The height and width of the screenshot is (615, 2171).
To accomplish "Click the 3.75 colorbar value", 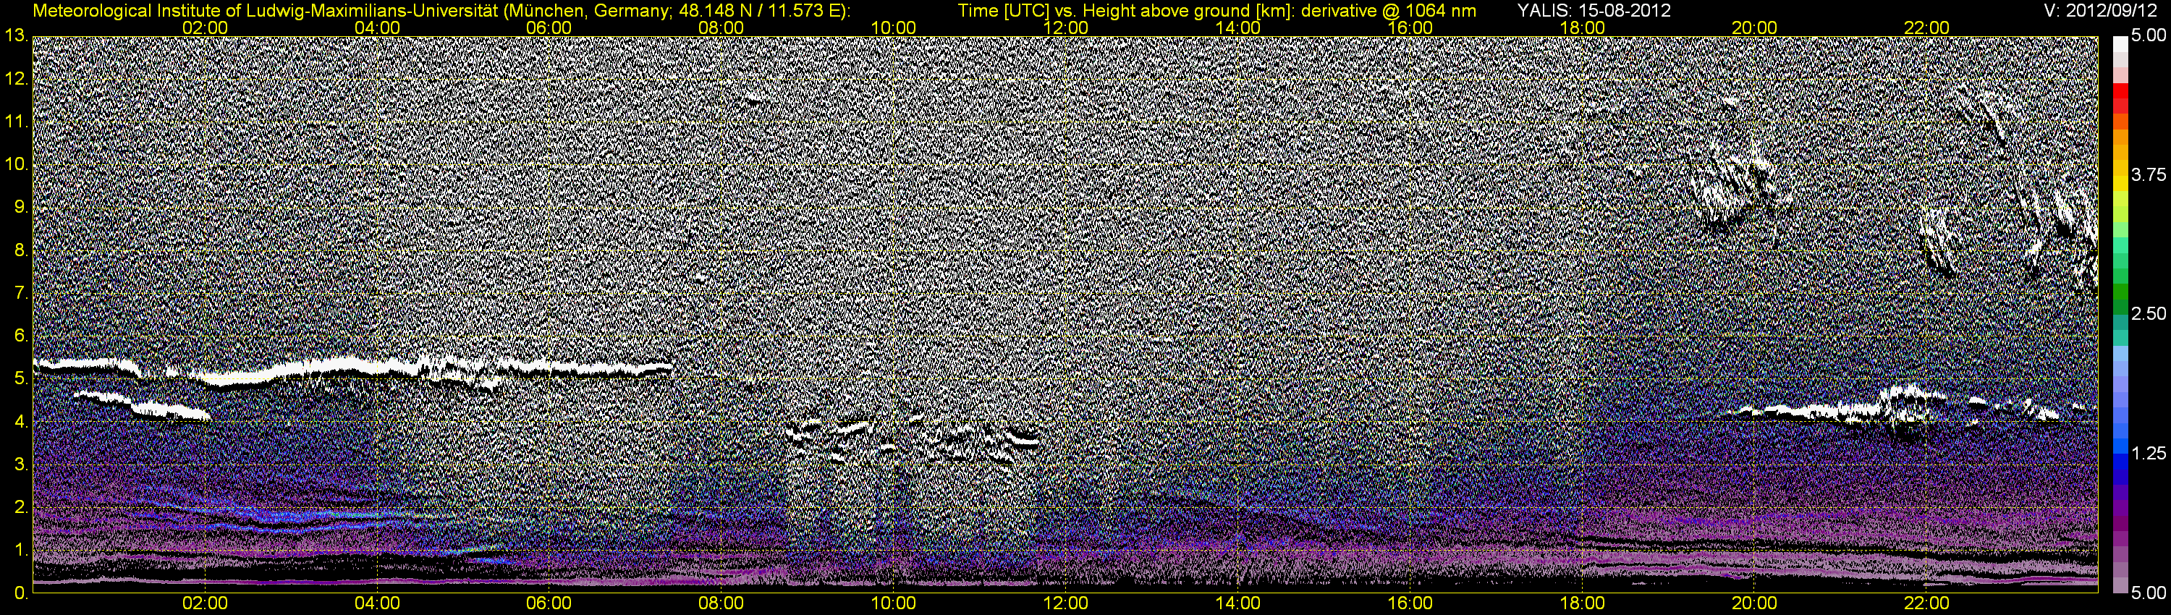I will (x=2149, y=174).
